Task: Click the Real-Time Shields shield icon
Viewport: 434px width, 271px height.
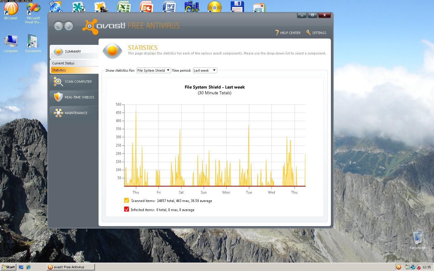Action: [x=58, y=97]
